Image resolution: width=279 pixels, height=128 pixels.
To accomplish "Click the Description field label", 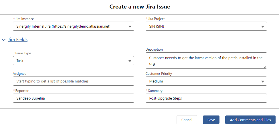I will [154, 49].
